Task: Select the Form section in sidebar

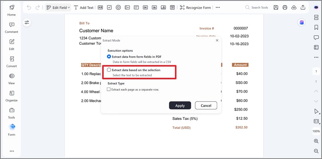Action: coord(11,130)
